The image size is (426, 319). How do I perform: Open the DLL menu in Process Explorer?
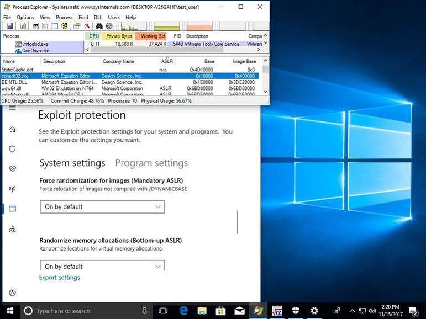click(98, 18)
